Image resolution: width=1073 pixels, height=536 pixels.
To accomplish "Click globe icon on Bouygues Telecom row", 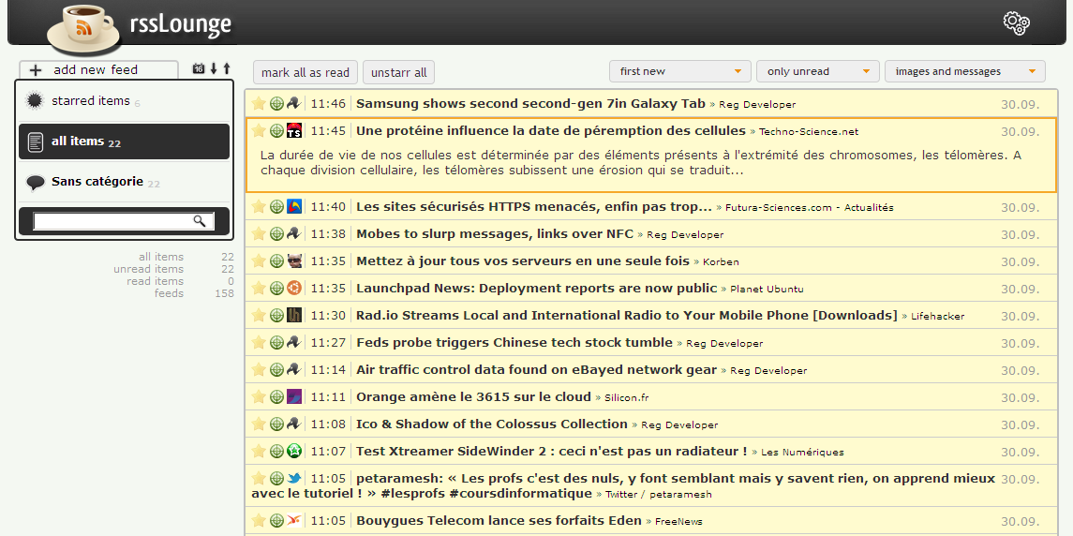I will [x=276, y=520].
